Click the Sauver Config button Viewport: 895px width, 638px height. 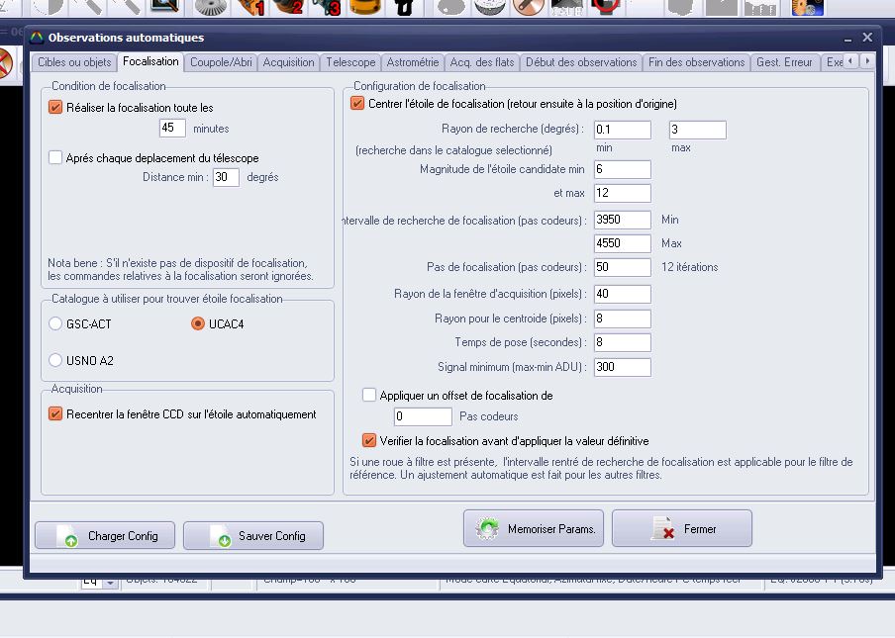pyautogui.click(x=253, y=536)
